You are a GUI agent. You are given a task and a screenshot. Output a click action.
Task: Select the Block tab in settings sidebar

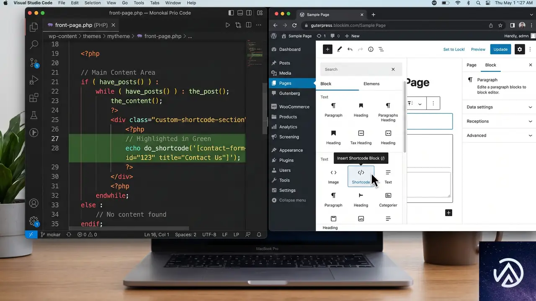click(x=491, y=65)
